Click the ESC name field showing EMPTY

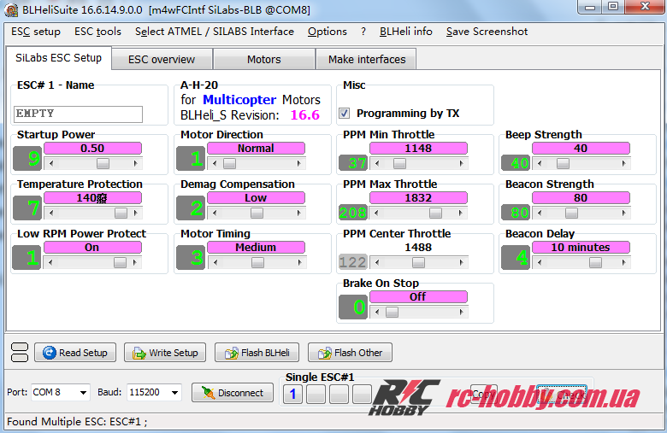78,114
